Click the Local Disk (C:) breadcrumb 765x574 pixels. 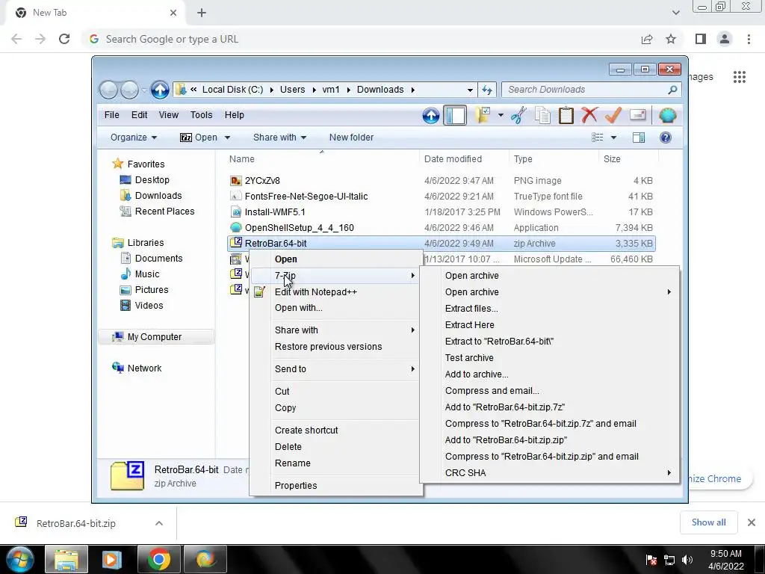[x=233, y=90]
